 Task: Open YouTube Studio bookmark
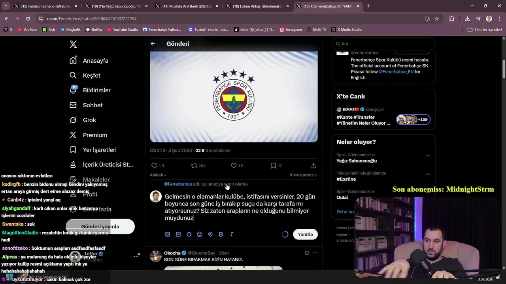point(122,30)
